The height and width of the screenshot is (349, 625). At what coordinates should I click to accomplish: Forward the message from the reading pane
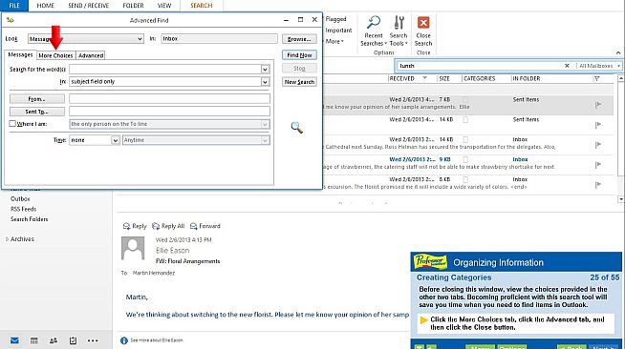tap(205, 226)
